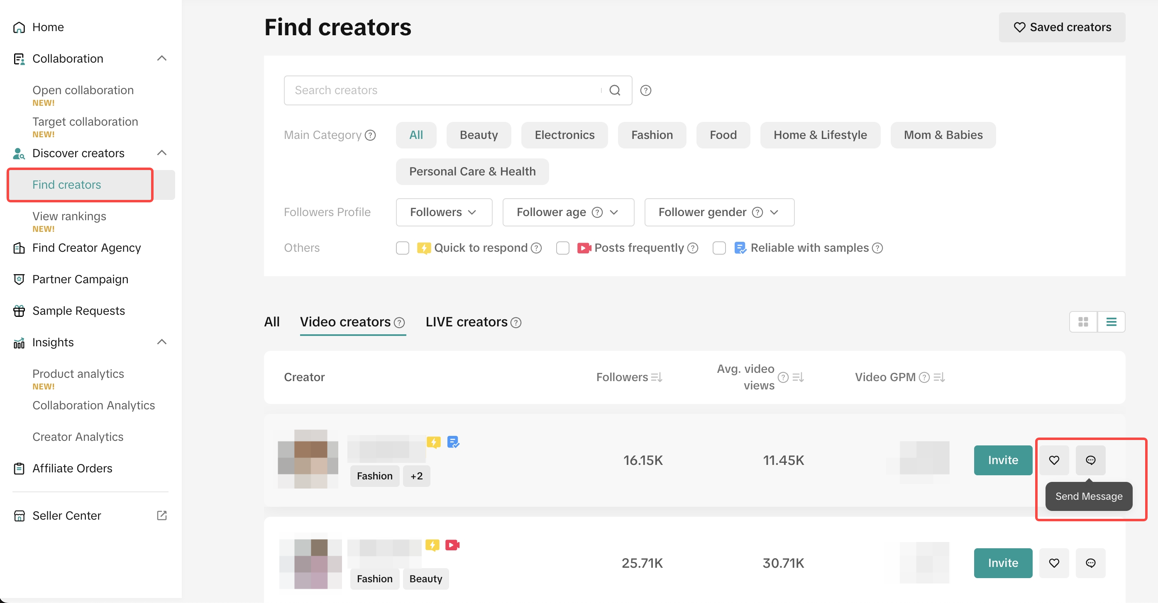Save first creator with heart icon
This screenshot has height=603, width=1158.
tap(1054, 460)
